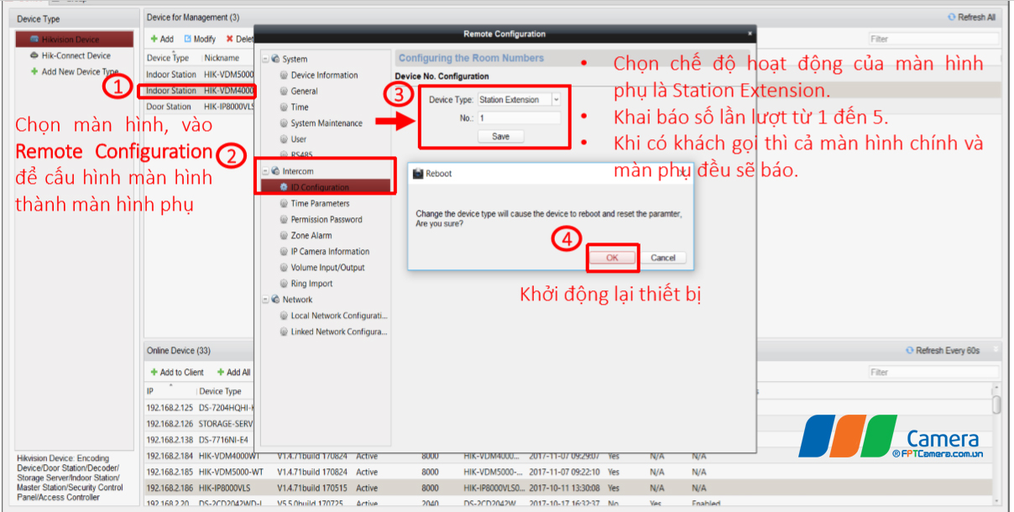This screenshot has width=1014, height=512.
Task: Click the Filter box in Online Device panel
Action: coord(934,372)
